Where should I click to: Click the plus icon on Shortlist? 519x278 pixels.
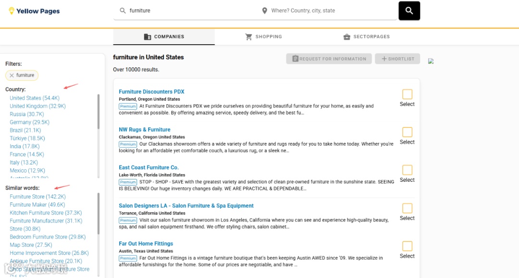(384, 59)
